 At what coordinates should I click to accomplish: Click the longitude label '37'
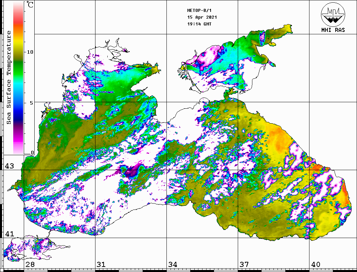click(244, 265)
